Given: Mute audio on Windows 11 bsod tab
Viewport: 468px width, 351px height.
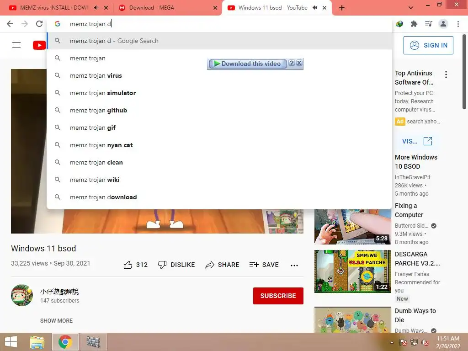Looking at the screenshot, I should [314, 8].
